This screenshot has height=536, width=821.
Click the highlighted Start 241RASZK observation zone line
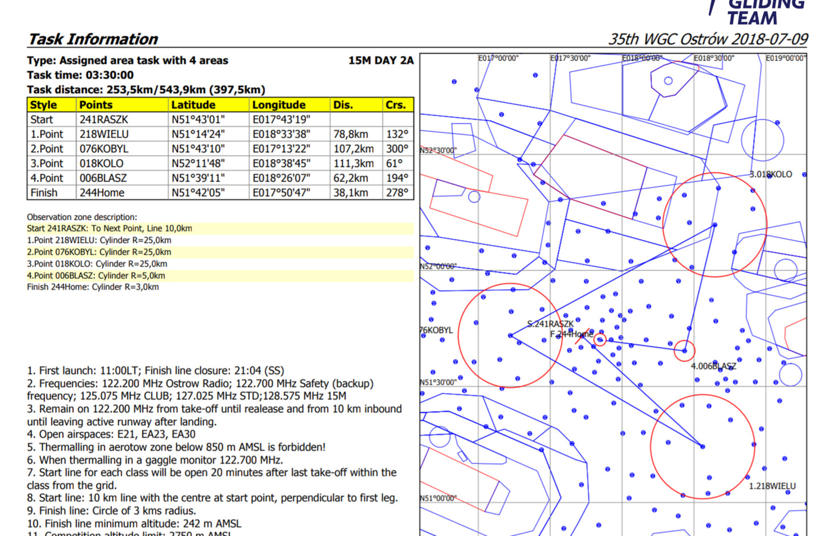(109, 229)
